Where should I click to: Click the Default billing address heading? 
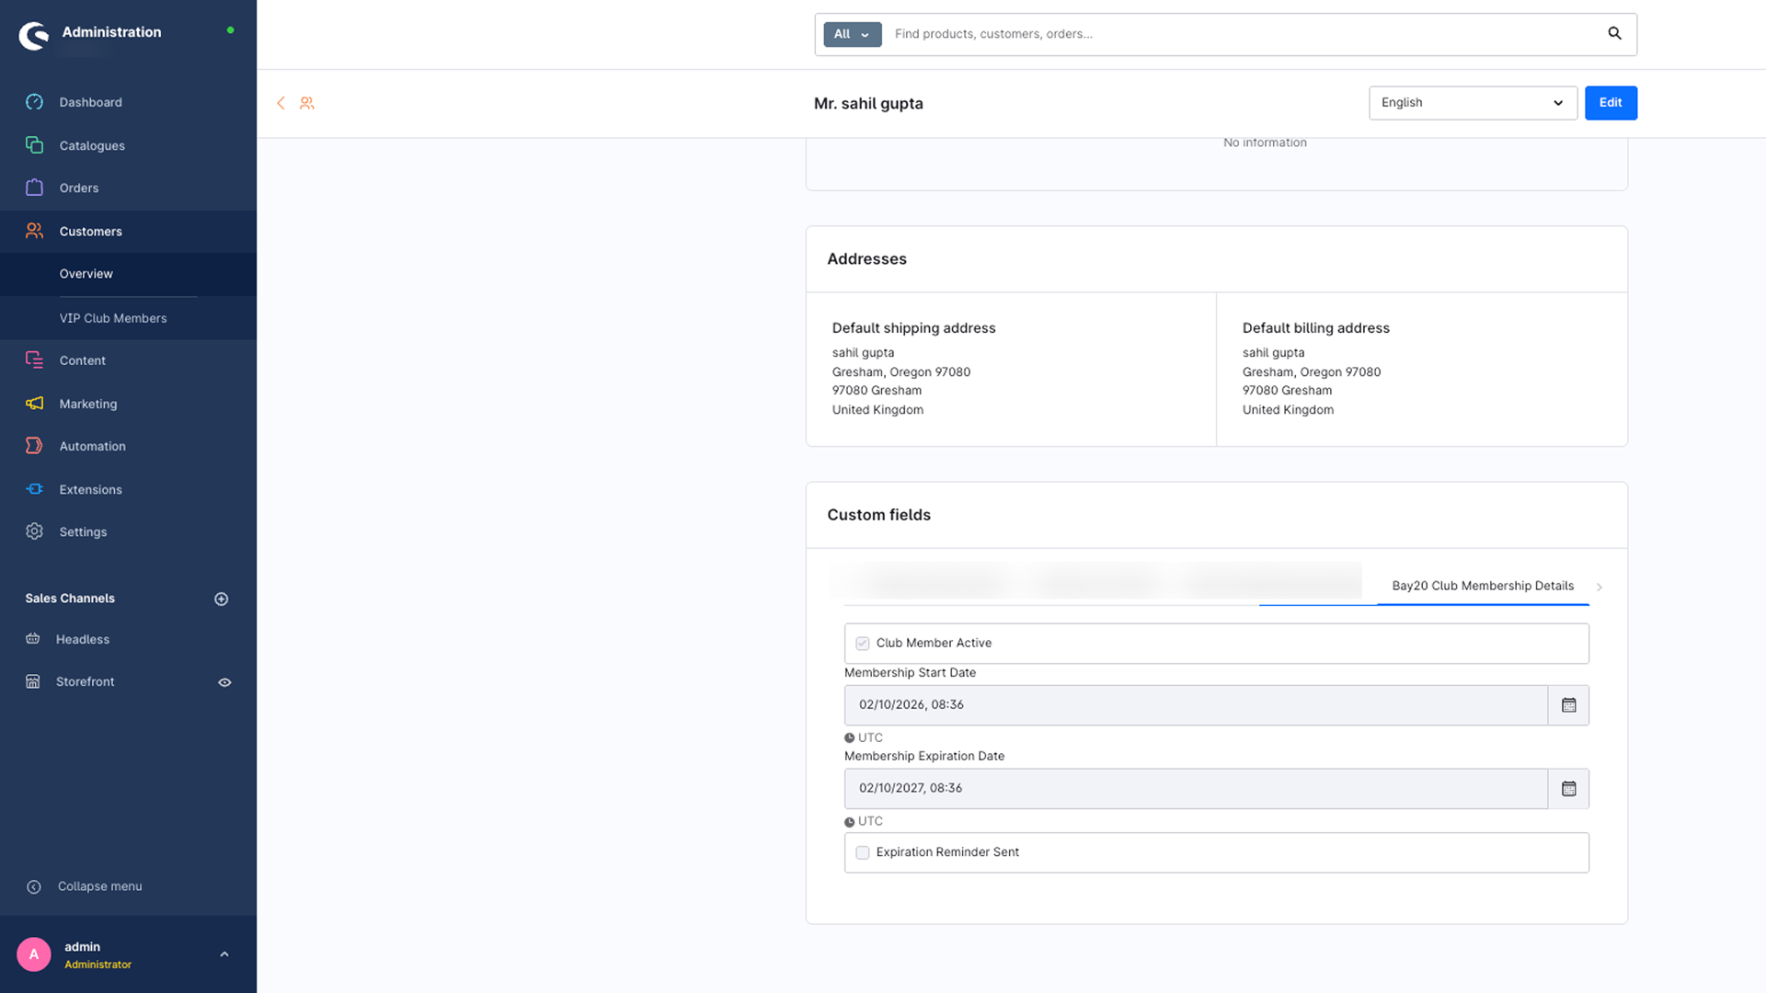[1315, 328]
